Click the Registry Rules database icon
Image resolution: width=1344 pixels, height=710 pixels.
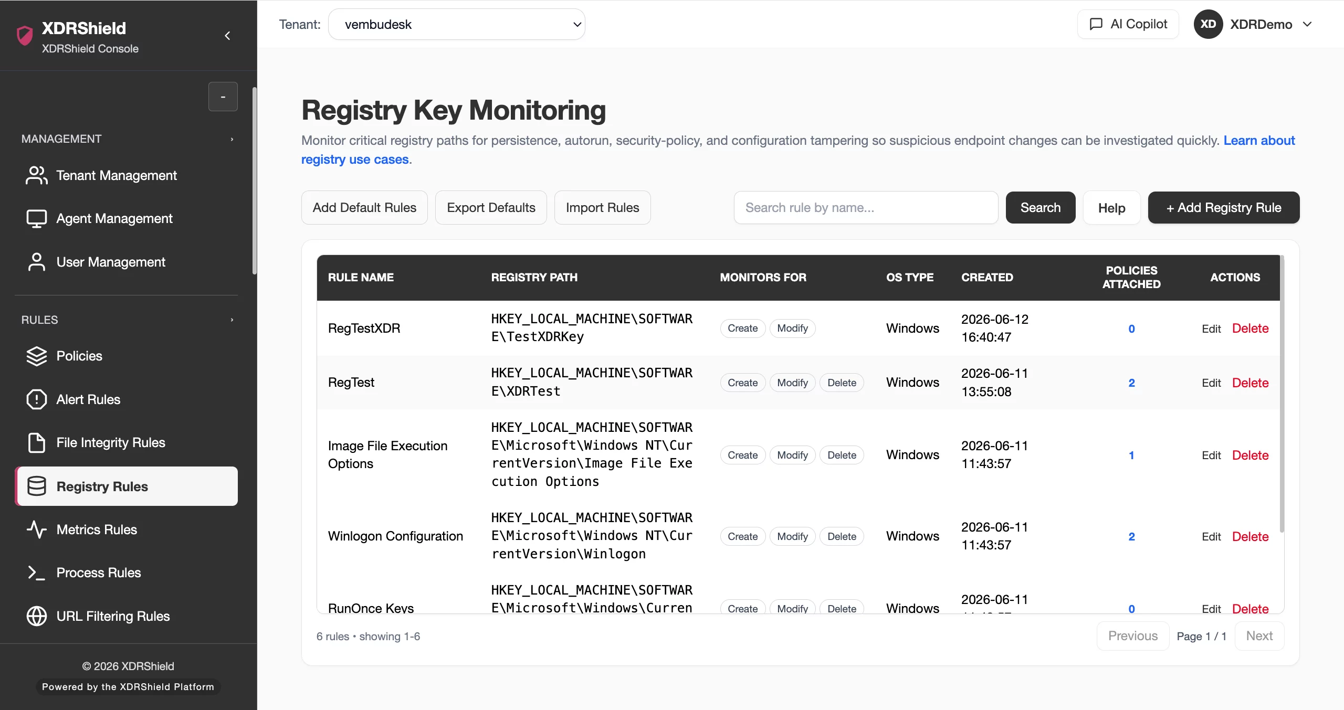(36, 486)
